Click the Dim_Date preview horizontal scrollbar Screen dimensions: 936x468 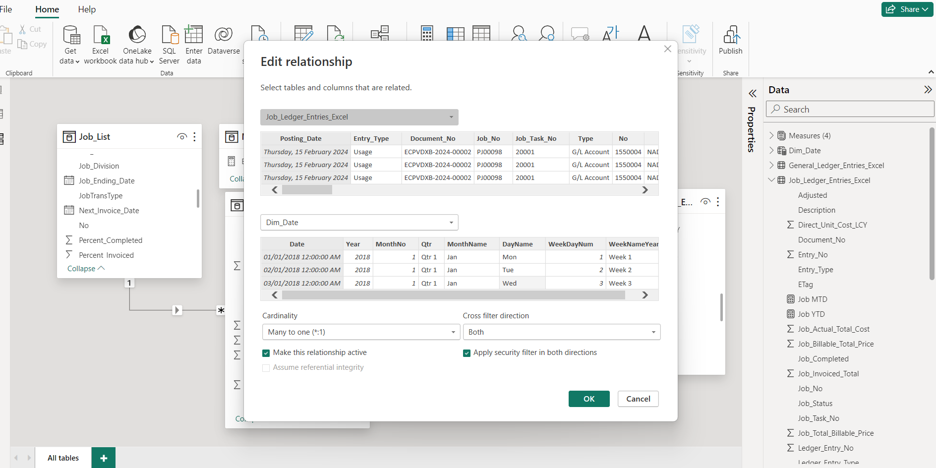[x=453, y=295]
